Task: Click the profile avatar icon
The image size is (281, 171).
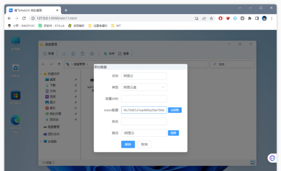Action: coord(264,18)
